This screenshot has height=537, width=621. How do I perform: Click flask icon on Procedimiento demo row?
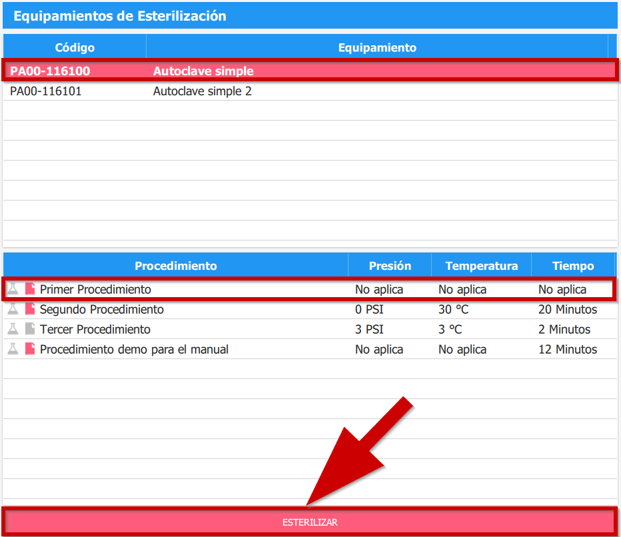[x=13, y=349]
